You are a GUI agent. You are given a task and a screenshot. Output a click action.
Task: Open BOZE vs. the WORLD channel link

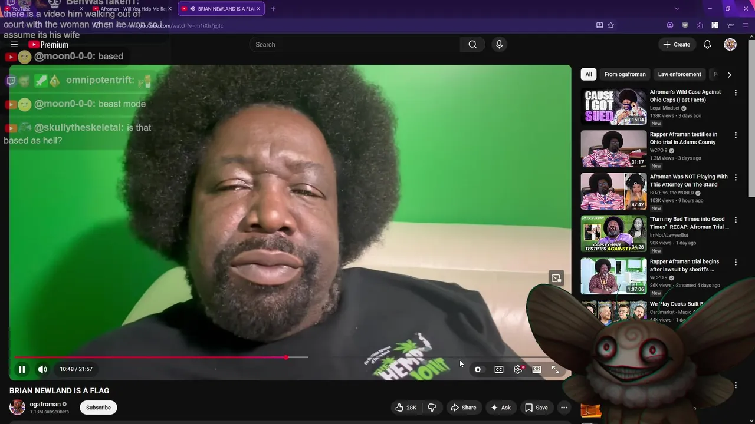pyautogui.click(x=672, y=193)
